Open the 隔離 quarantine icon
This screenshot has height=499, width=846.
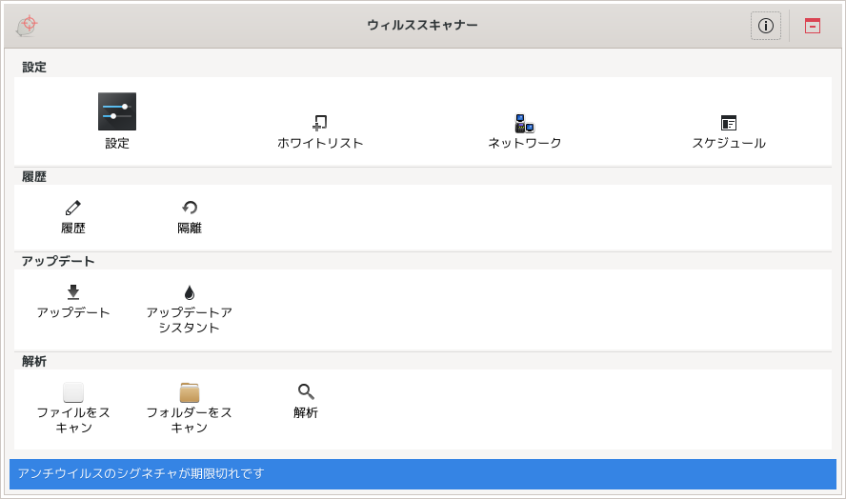pyautogui.click(x=190, y=208)
